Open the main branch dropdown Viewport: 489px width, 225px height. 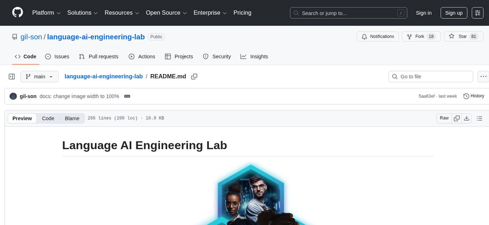pyautogui.click(x=40, y=77)
